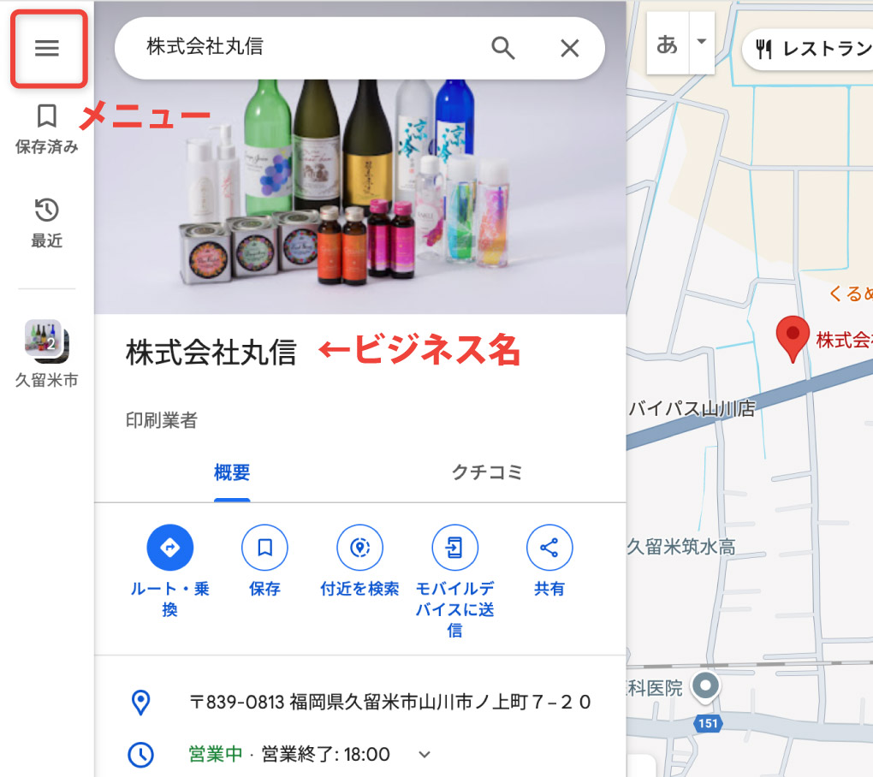Click the あ input language button
873x777 pixels.
(668, 44)
